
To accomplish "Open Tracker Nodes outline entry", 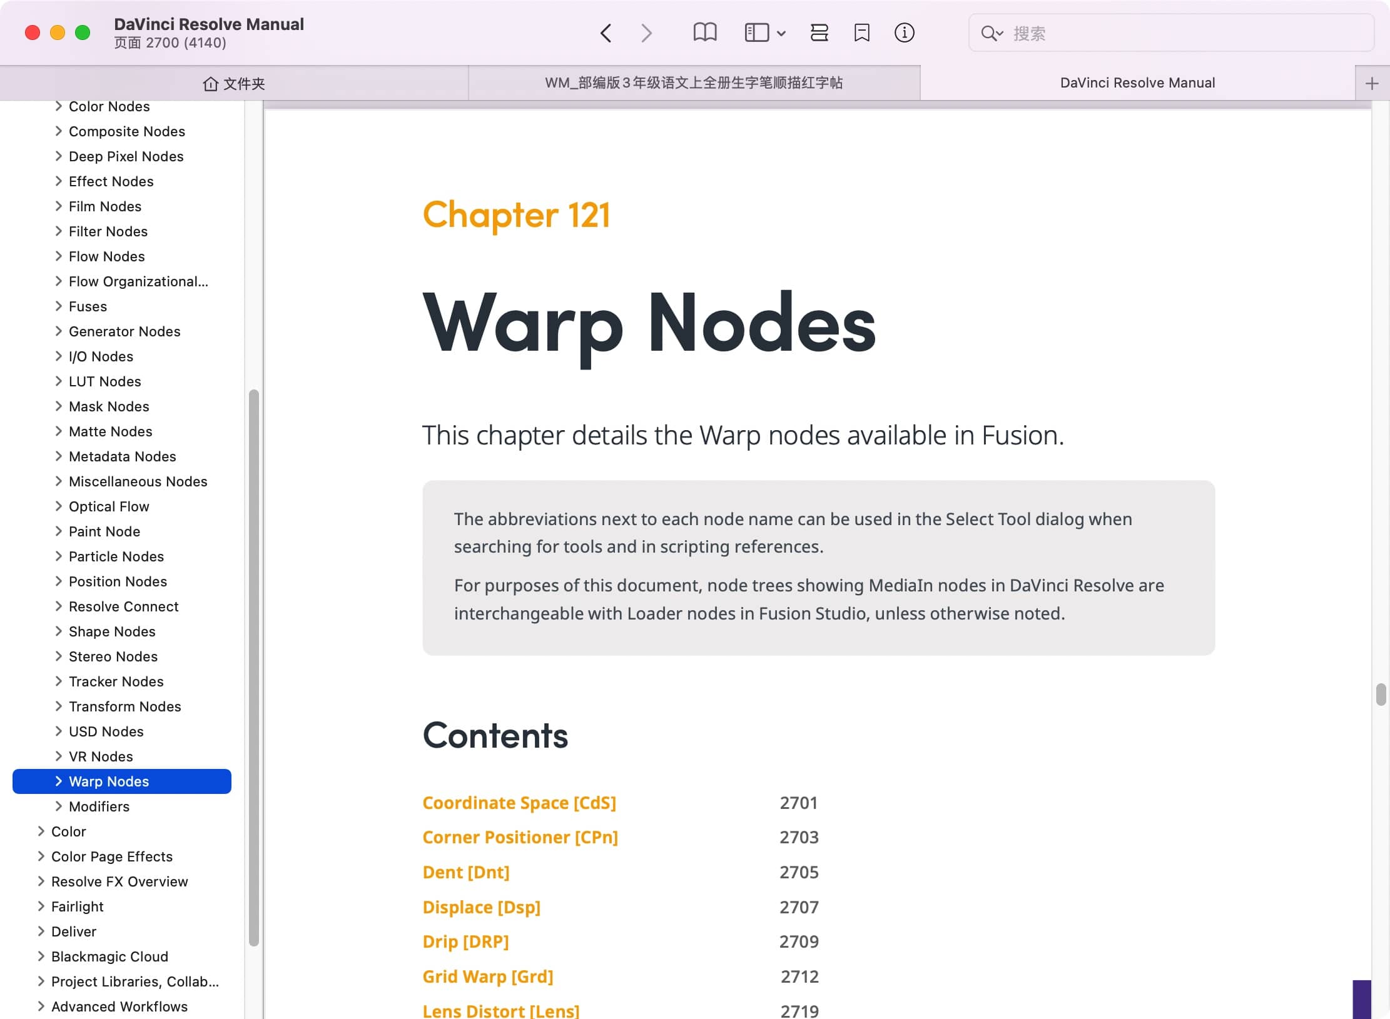I will (x=116, y=681).
